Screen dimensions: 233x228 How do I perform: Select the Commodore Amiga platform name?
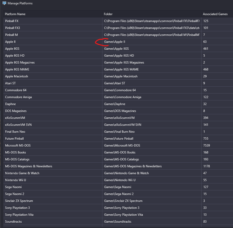(18, 97)
